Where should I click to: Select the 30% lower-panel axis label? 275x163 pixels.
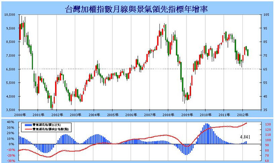click(x=10, y=128)
